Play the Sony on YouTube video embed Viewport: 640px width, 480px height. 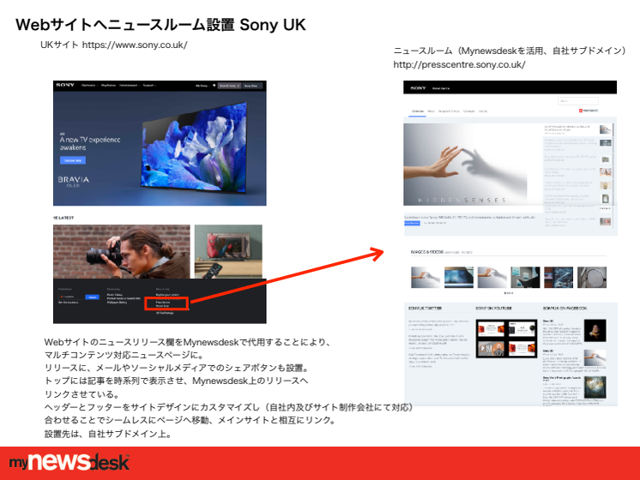[506, 339]
